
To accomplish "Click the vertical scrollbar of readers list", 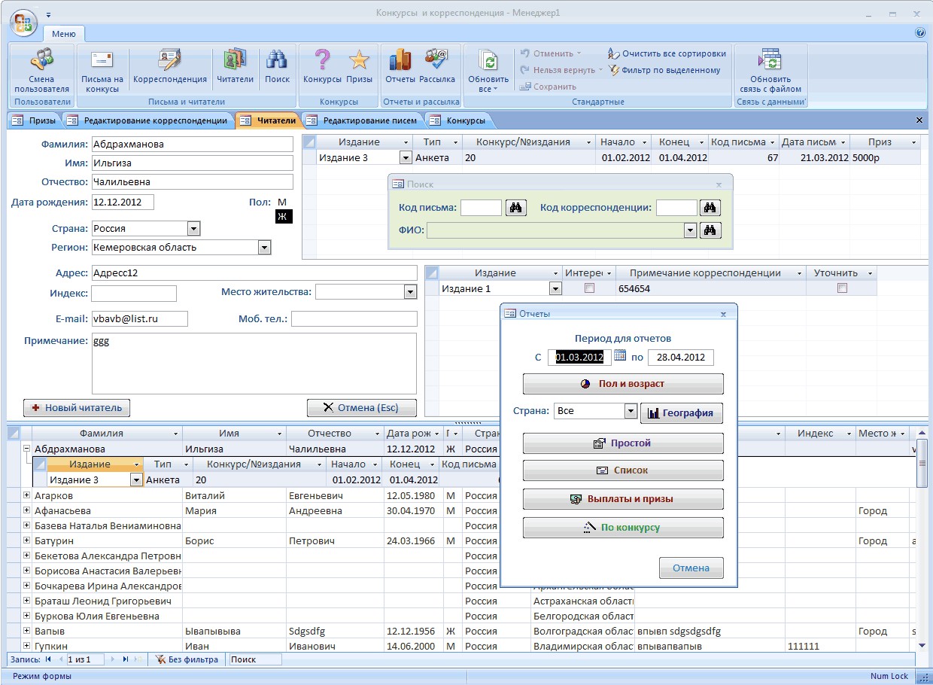I will 922,539.
